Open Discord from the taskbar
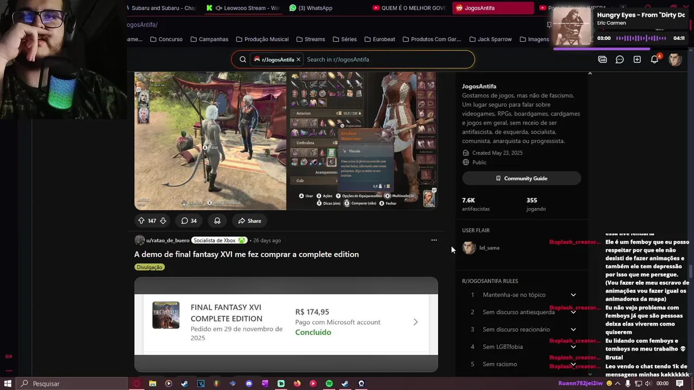This screenshot has width=694, height=390. [249, 383]
